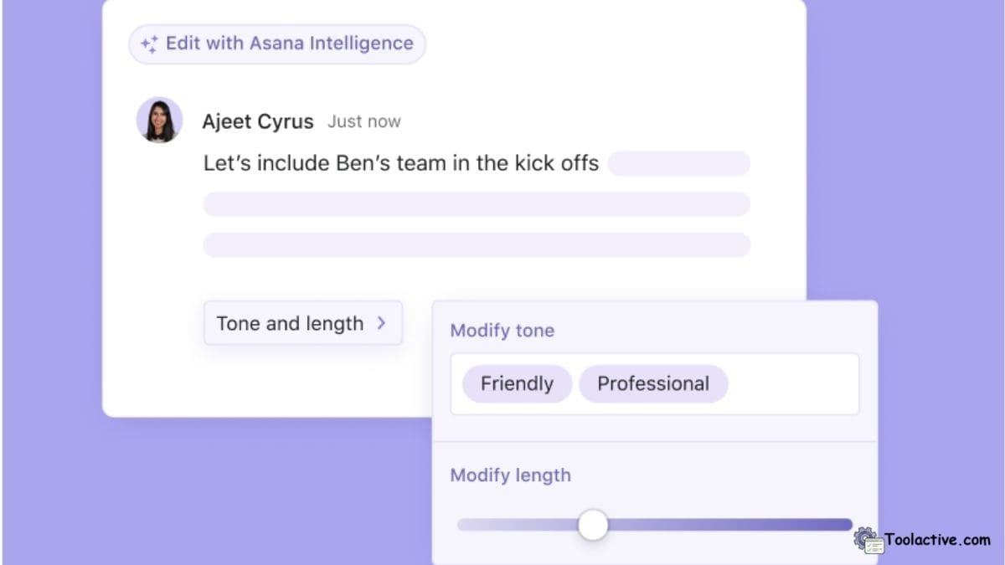Expand the Tone and length menu
This screenshot has width=1005, height=565.
[303, 323]
